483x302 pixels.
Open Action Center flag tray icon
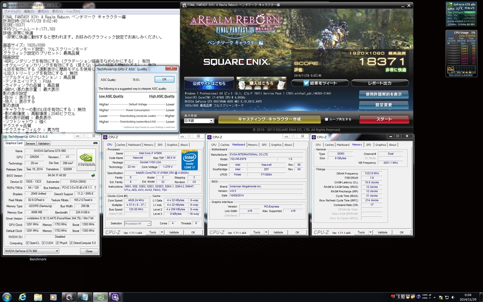[441, 297]
